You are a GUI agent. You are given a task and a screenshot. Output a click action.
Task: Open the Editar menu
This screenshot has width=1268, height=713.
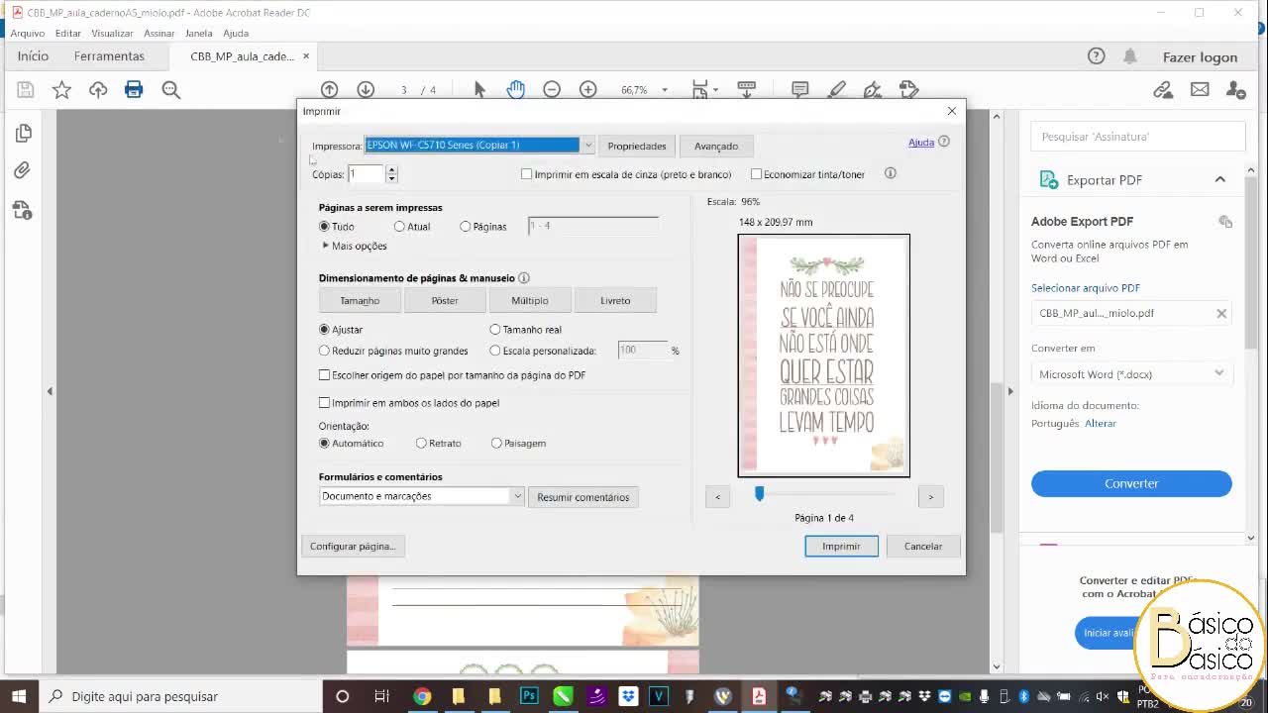68,33
